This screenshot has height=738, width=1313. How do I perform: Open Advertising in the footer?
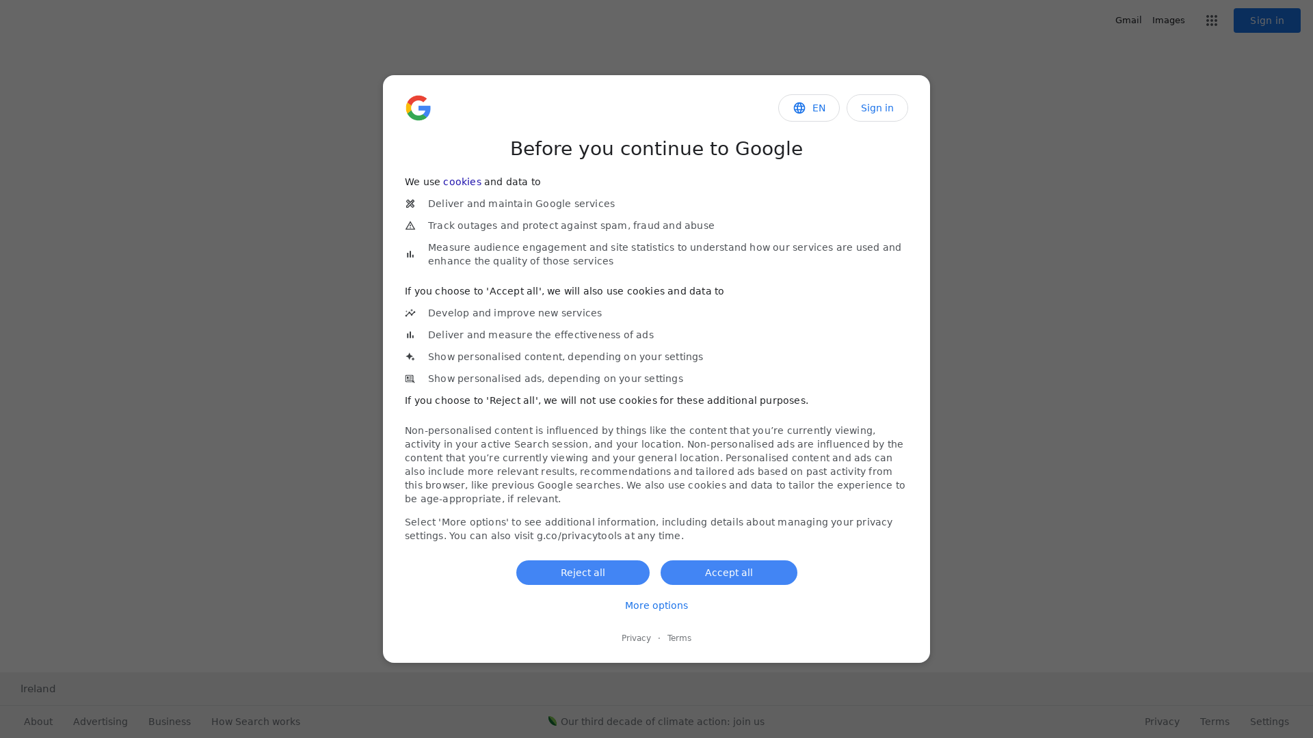(x=100, y=722)
